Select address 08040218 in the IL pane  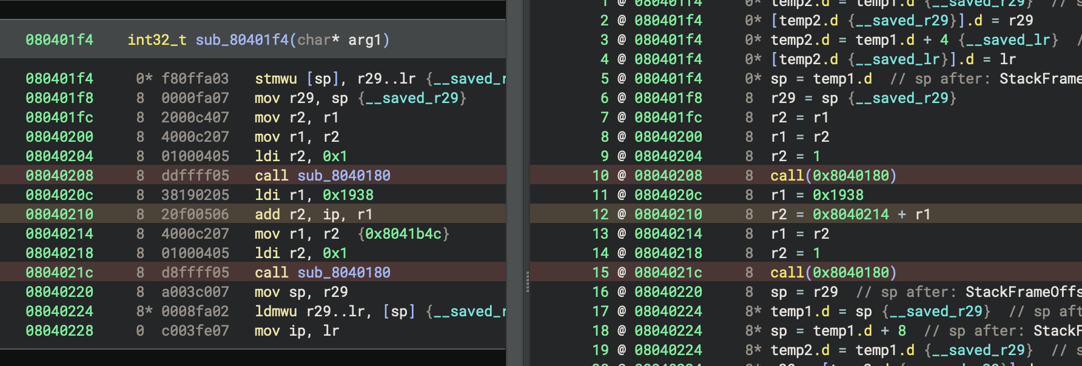[x=668, y=253]
